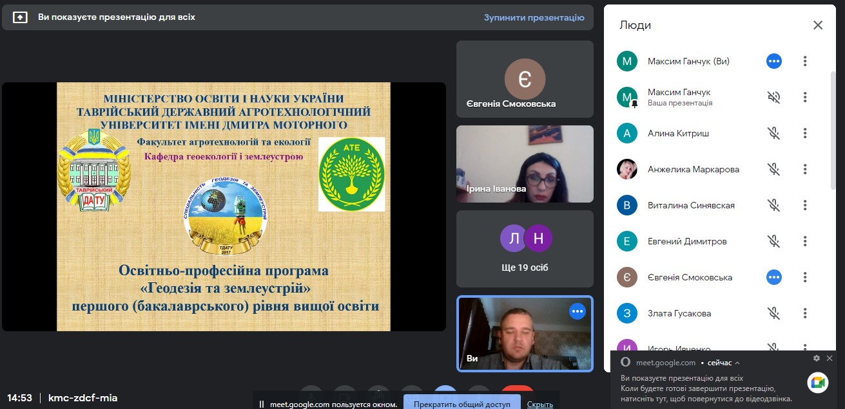Click 'Скрыть' link in sharing bar
This screenshot has height=409, width=845.
pos(540,404)
